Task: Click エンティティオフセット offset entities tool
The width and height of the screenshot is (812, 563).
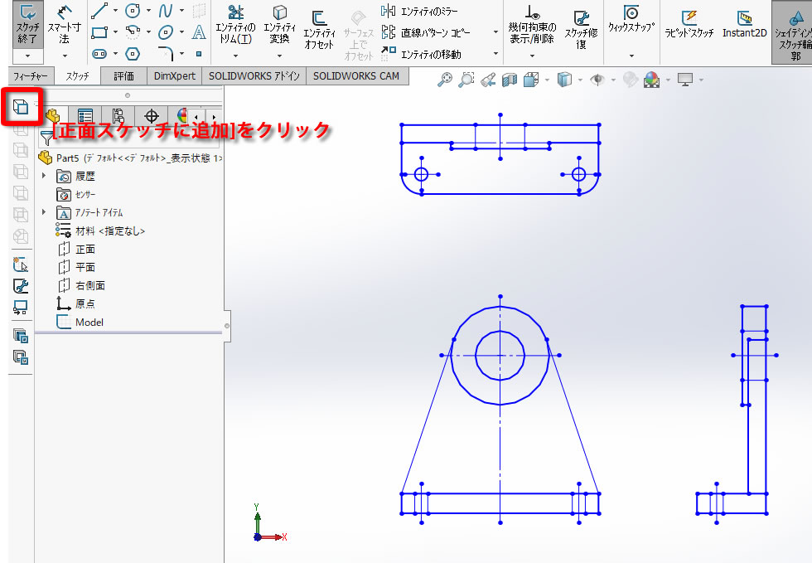Action: pos(319,30)
